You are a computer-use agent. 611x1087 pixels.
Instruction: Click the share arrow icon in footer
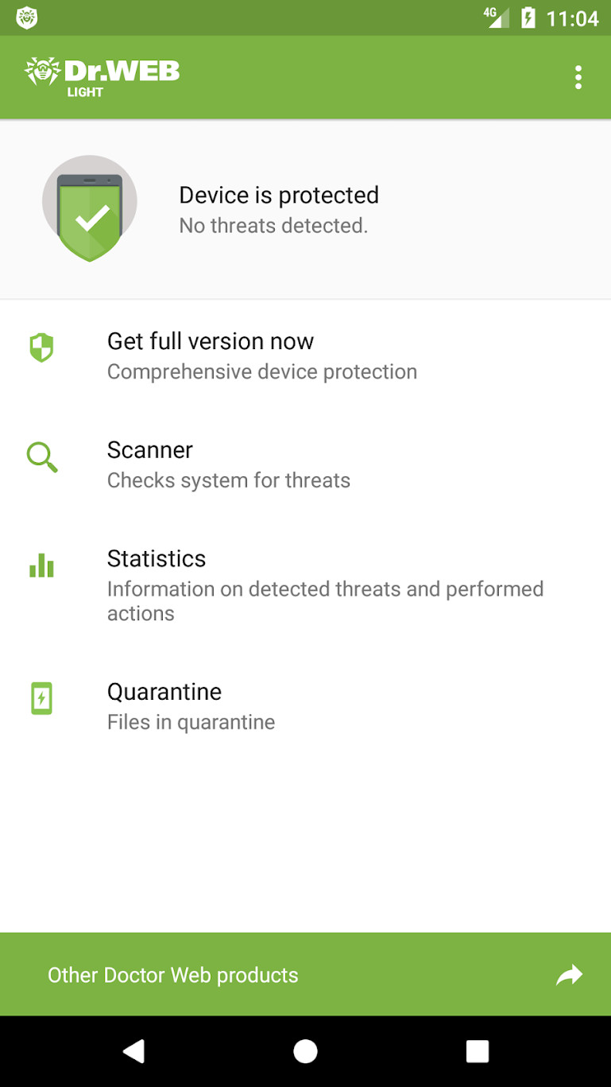click(569, 975)
